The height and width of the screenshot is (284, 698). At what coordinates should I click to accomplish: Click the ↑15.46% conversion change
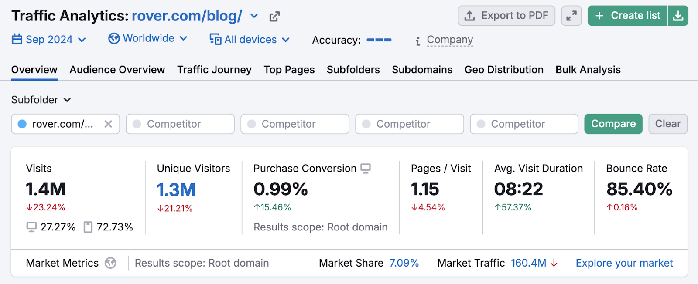(272, 207)
